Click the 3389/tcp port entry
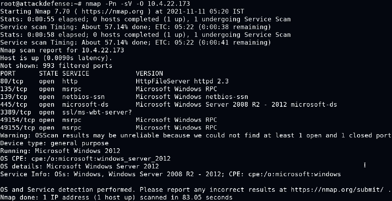This screenshot has height=201, width=392. point(16,112)
